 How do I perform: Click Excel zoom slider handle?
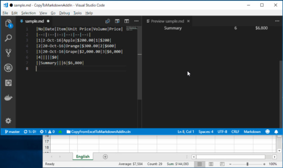coord(247,164)
